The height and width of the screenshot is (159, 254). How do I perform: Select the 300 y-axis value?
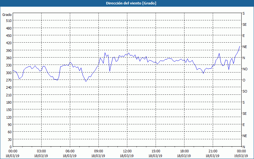pos(9,73)
